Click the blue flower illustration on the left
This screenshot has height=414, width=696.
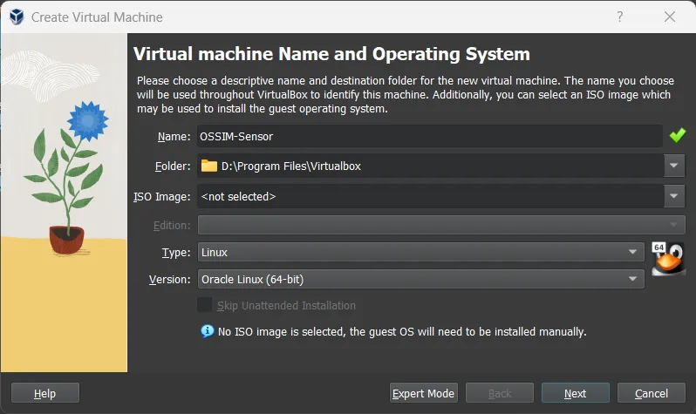85,120
